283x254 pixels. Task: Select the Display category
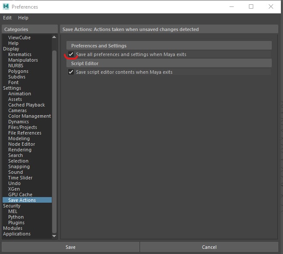coord(11,49)
